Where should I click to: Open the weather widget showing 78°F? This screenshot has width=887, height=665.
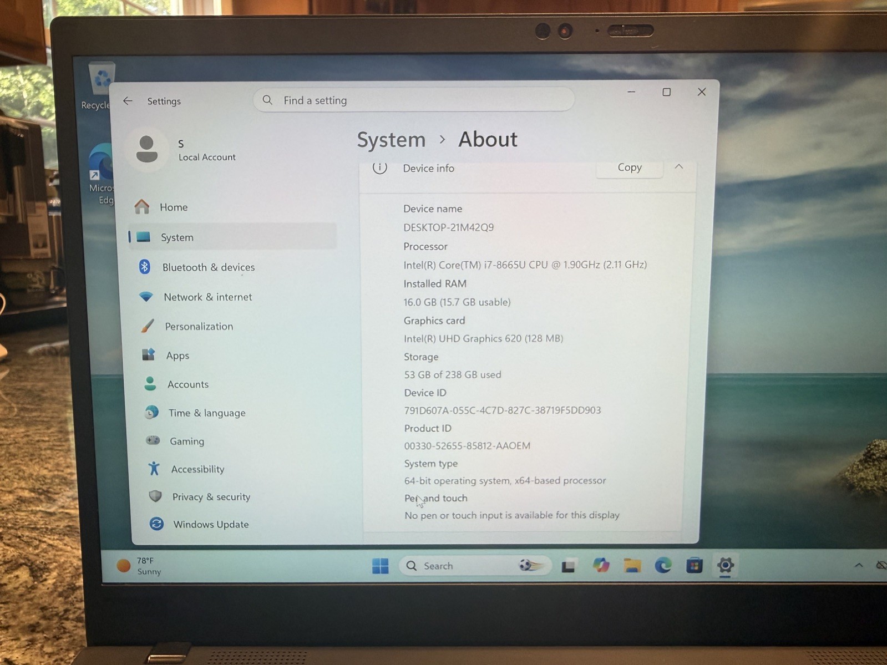point(140,566)
